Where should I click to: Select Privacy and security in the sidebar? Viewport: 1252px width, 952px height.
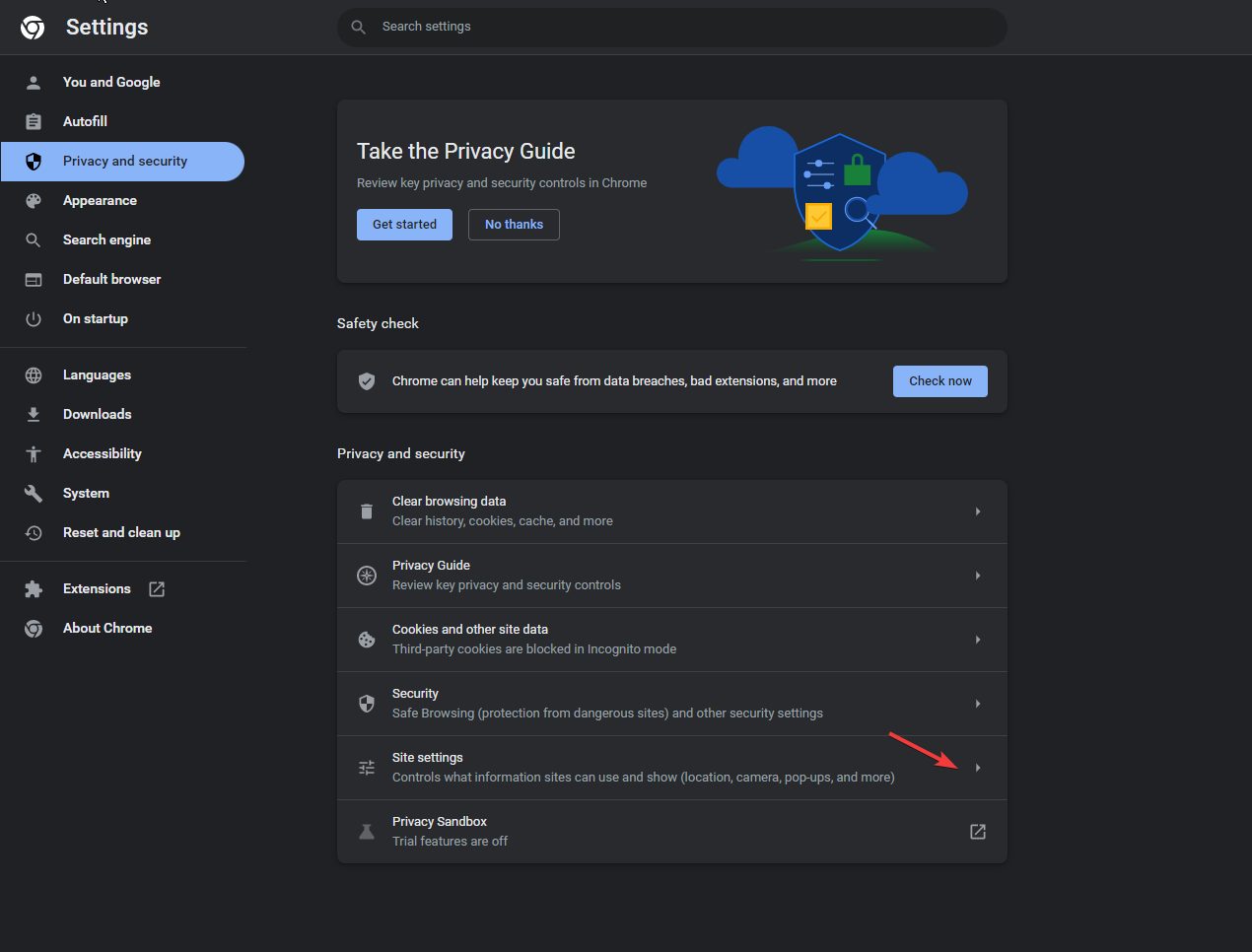(122, 162)
